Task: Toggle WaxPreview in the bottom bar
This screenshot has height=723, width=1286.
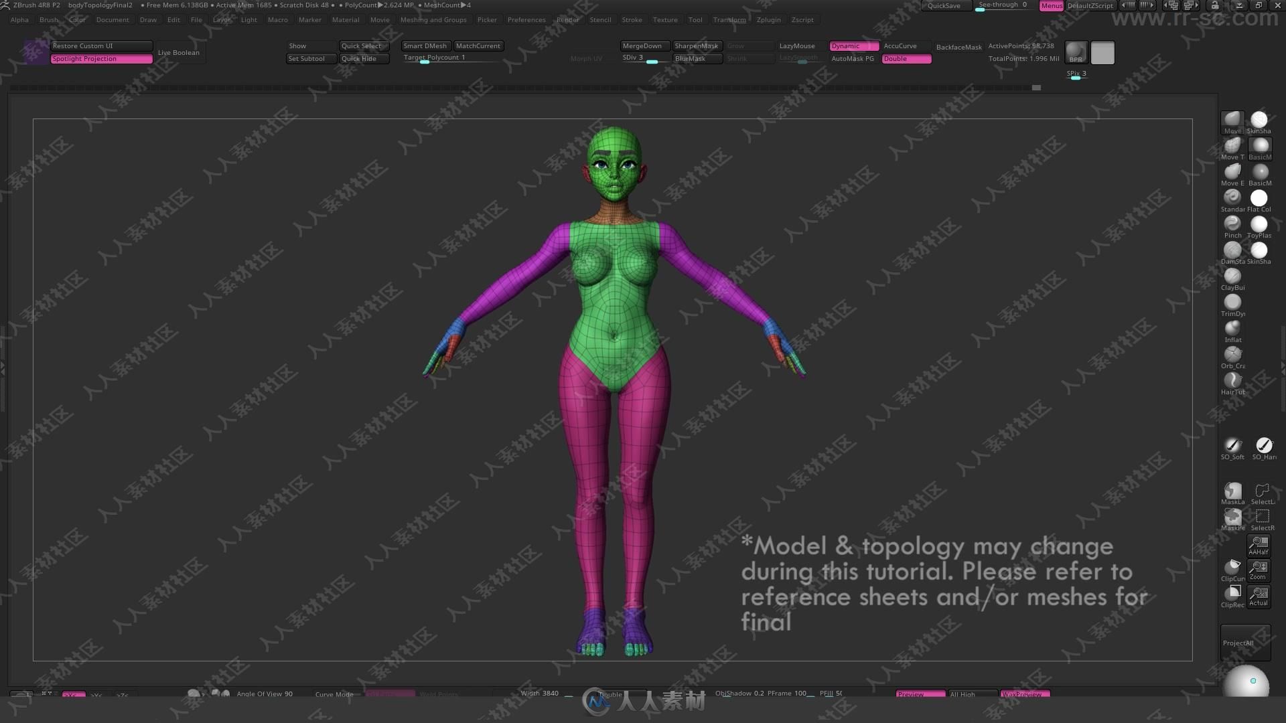Action: click(1025, 694)
